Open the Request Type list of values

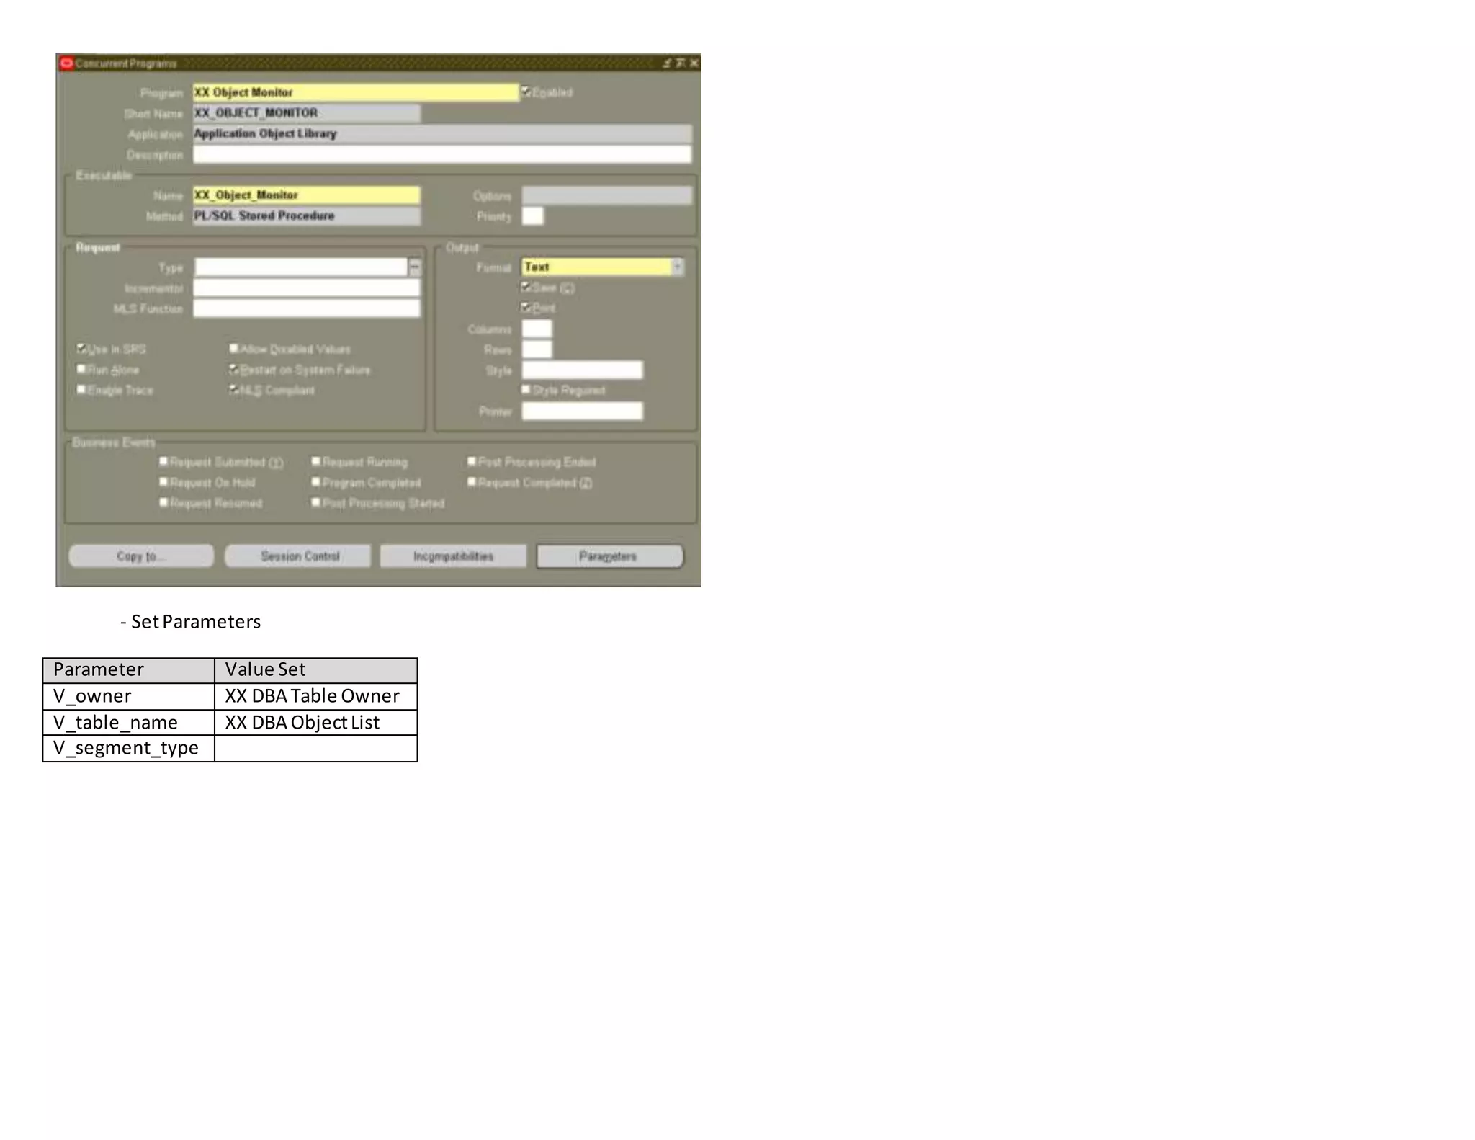pos(415,267)
